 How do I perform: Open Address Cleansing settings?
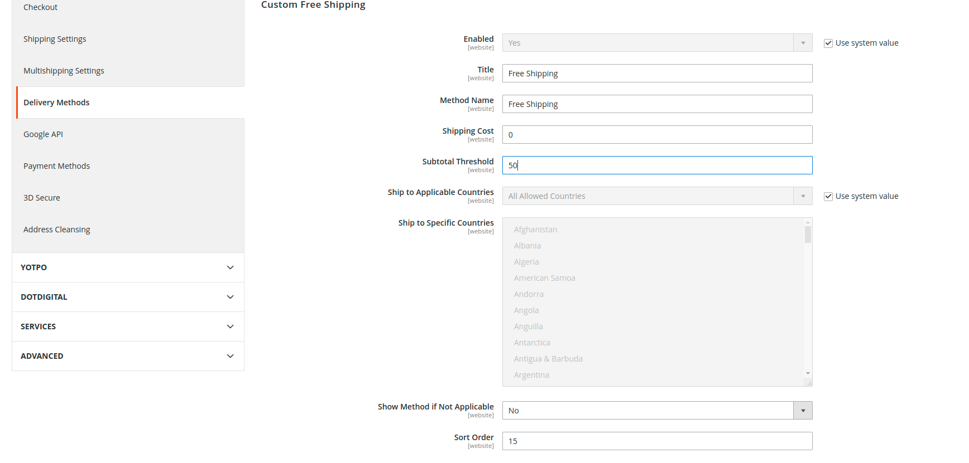56,230
